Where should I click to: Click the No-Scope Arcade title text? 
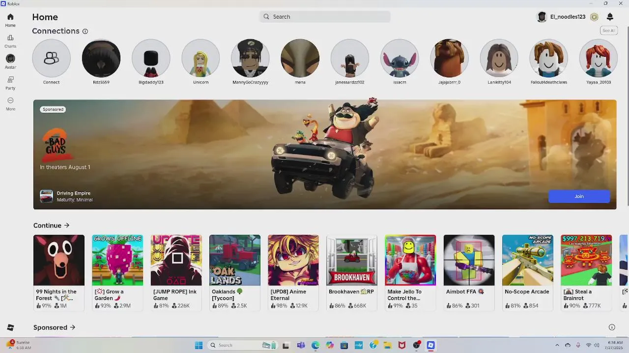click(x=527, y=292)
